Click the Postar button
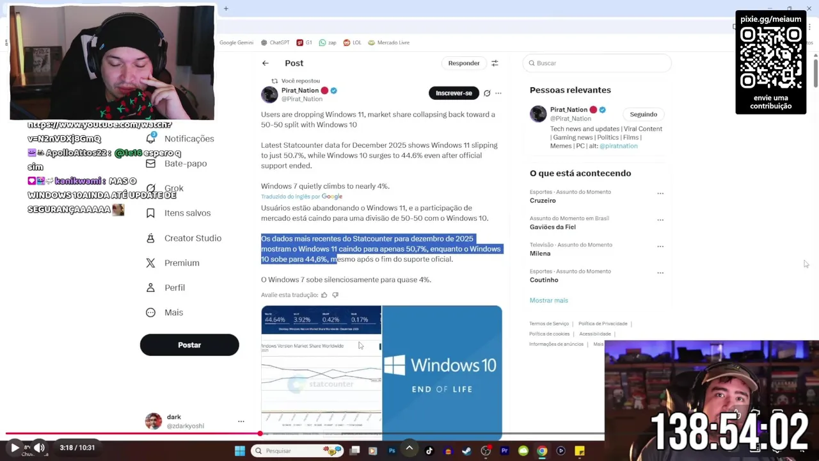Viewport: 819px width, 461px height. coord(189,345)
